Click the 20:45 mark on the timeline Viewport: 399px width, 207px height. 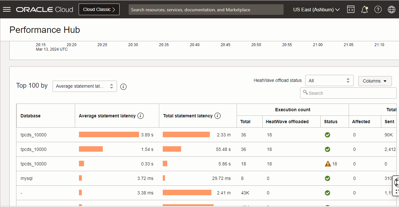pos(225,45)
